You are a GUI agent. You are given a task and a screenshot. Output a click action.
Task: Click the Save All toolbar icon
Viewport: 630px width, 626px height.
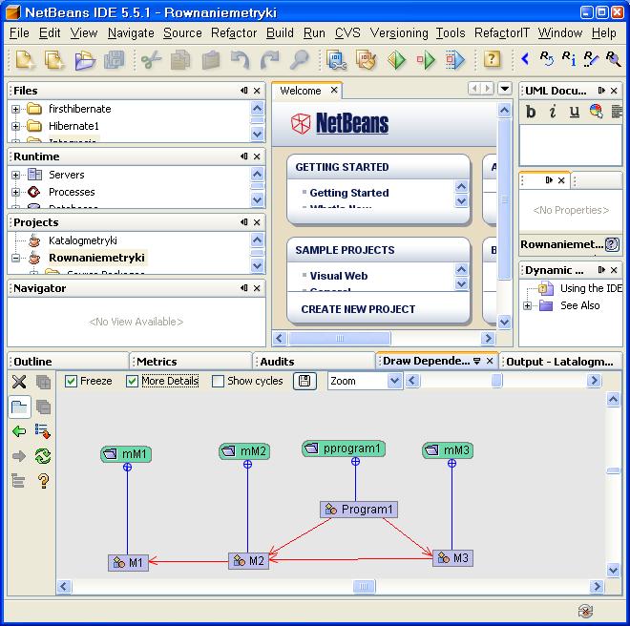[x=115, y=59]
